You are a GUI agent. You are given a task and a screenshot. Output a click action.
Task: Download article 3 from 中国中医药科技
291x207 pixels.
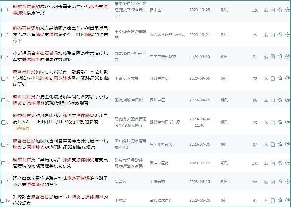click(266, 56)
